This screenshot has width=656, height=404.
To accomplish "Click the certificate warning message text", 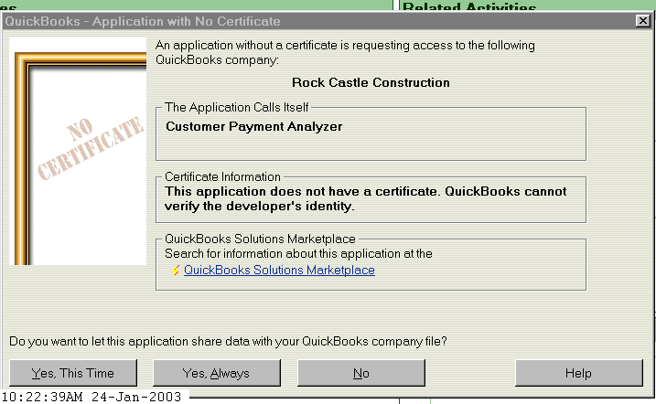I will (x=365, y=199).
